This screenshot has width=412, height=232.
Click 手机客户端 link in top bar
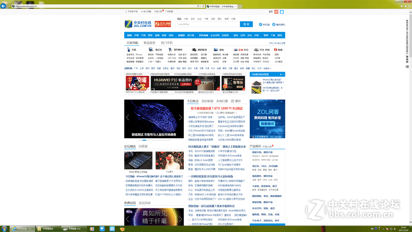[x=132, y=11]
